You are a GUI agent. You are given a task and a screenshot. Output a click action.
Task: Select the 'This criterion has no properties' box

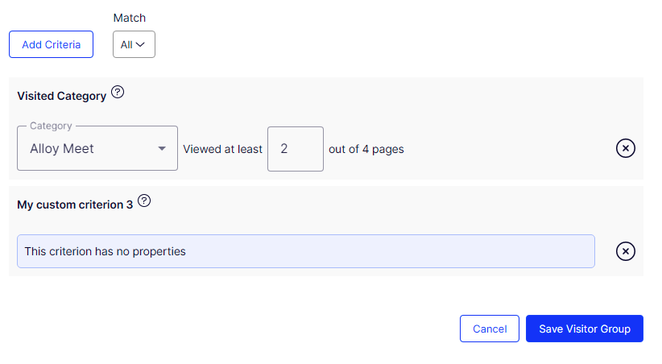[x=305, y=251]
